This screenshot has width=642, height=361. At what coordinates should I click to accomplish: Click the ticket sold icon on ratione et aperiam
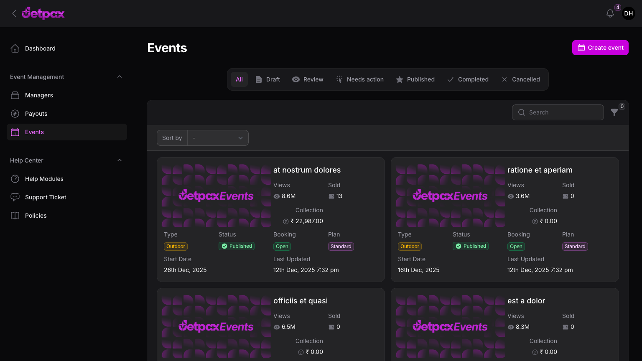[566, 196]
